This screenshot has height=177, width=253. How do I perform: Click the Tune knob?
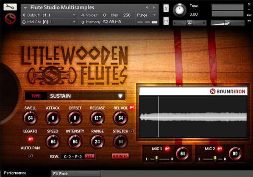click(180, 10)
